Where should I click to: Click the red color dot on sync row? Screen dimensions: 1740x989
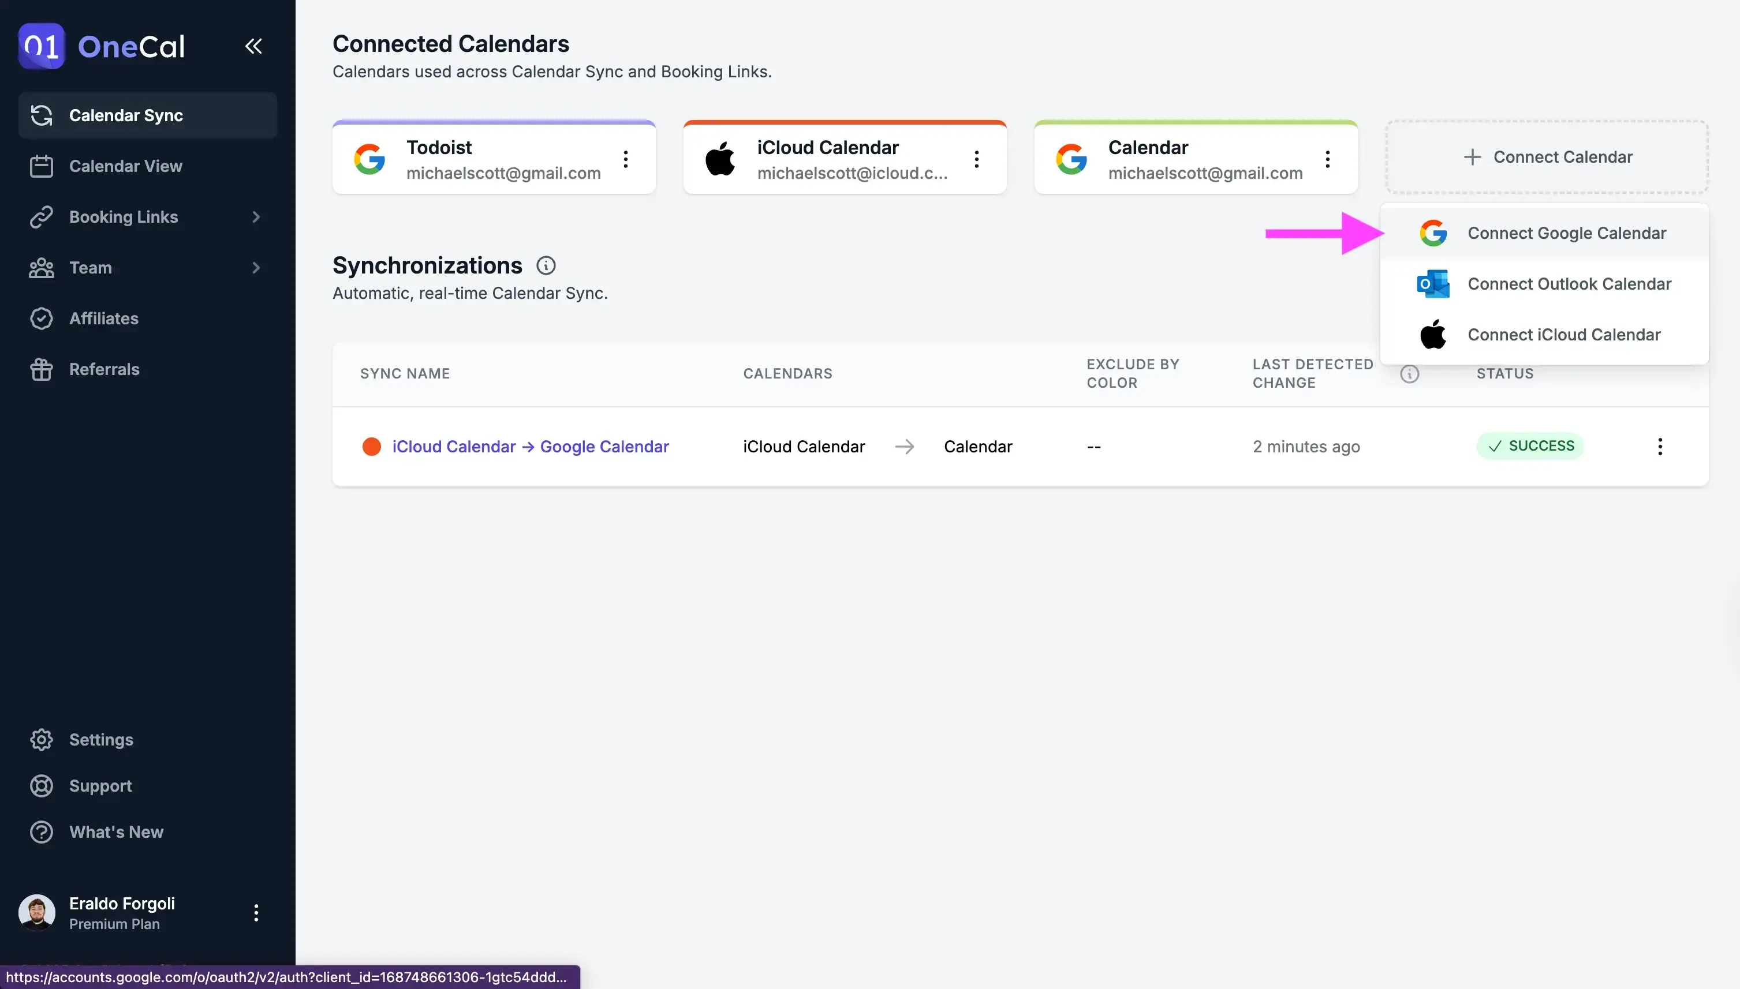tap(372, 446)
